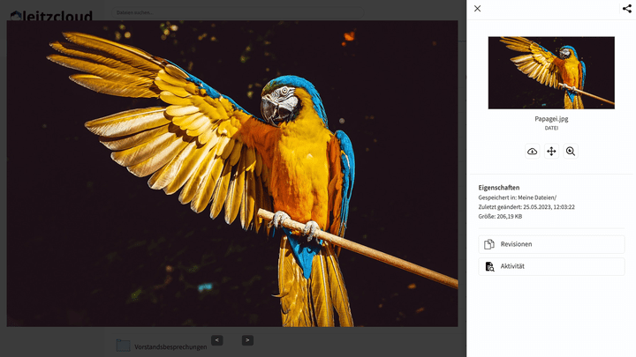This screenshot has width=636, height=357.
Task: Click the Vorstandsbesprechungen folder icon
Action: click(x=124, y=346)
